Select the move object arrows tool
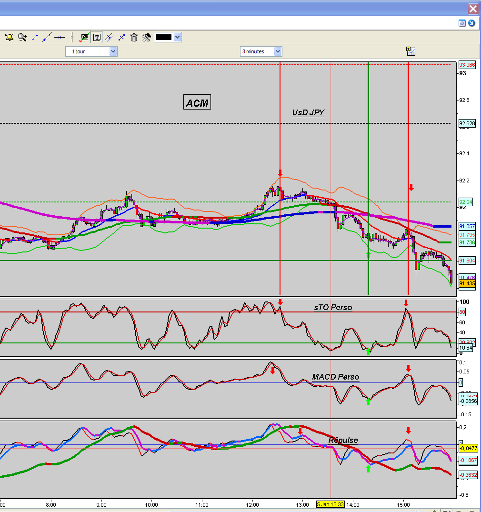This screenshot has height=512, width=481. pyautogui.click(x=121, y=37)
